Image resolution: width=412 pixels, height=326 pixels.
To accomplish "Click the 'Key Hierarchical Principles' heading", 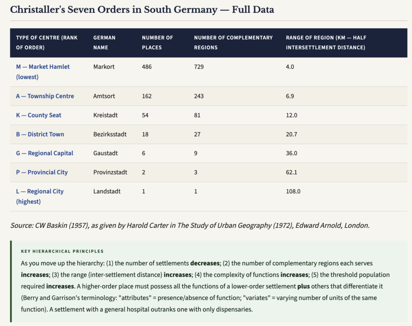I will (62, 251).
